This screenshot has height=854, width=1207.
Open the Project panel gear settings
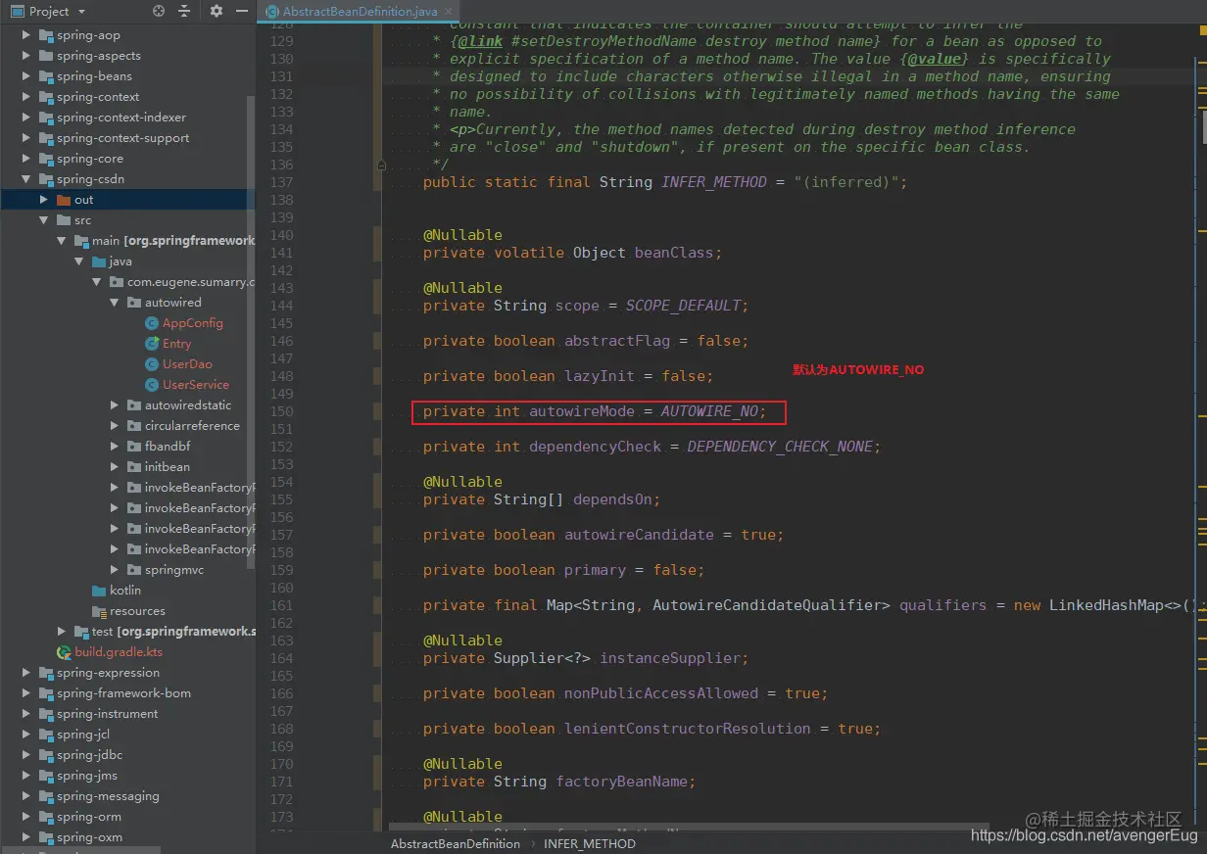tap(217, 12)
